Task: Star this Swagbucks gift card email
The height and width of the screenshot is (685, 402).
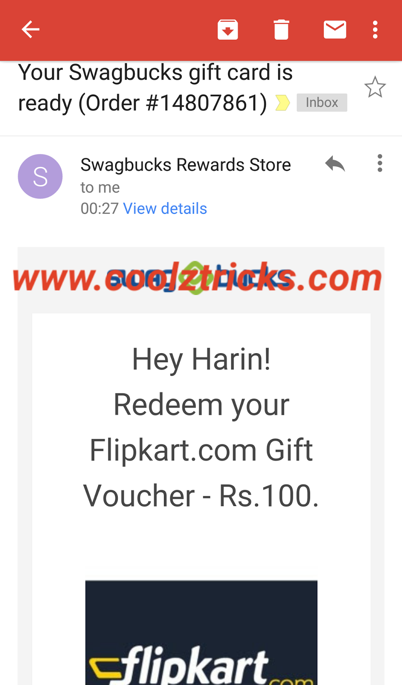Action: point(375,87)
